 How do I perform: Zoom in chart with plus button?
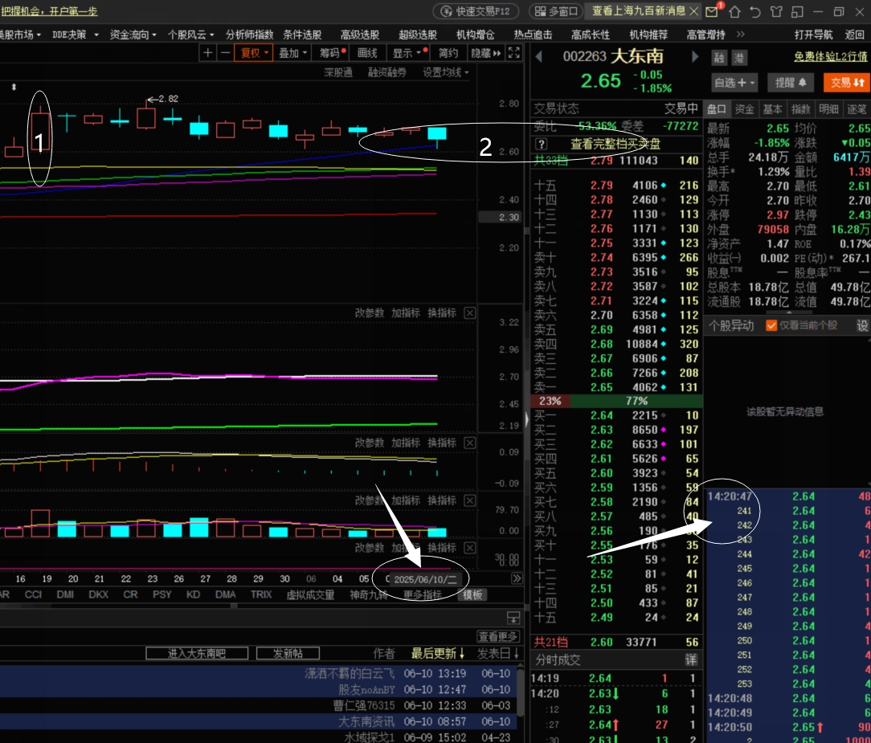[208, 53]
